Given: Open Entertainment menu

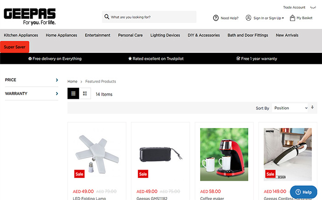Looking at the screenshot, I should (98, 35).
